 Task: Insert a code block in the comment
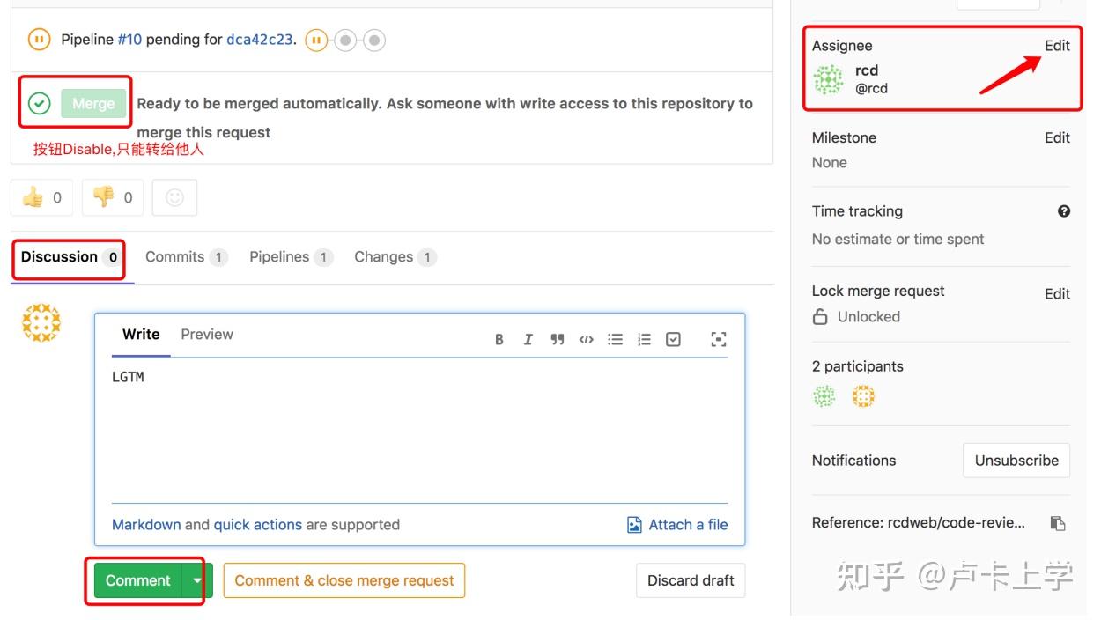[x=586, y=339]
